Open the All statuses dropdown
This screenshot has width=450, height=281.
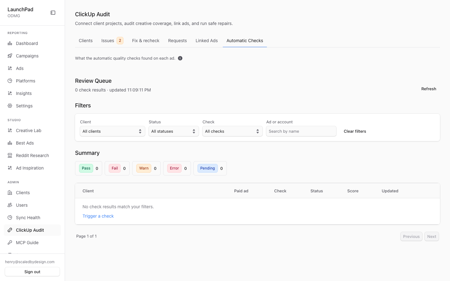pos(174,131)
